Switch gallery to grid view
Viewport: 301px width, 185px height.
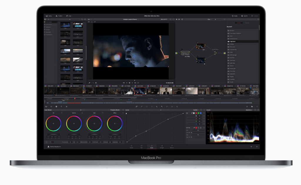point(85,19)
